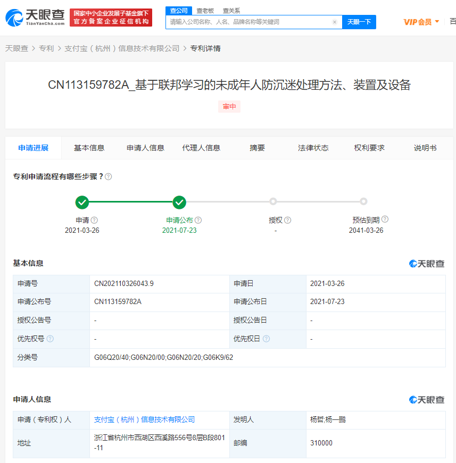
Task: Open the 说明书 tab
Action: [425, 148]
